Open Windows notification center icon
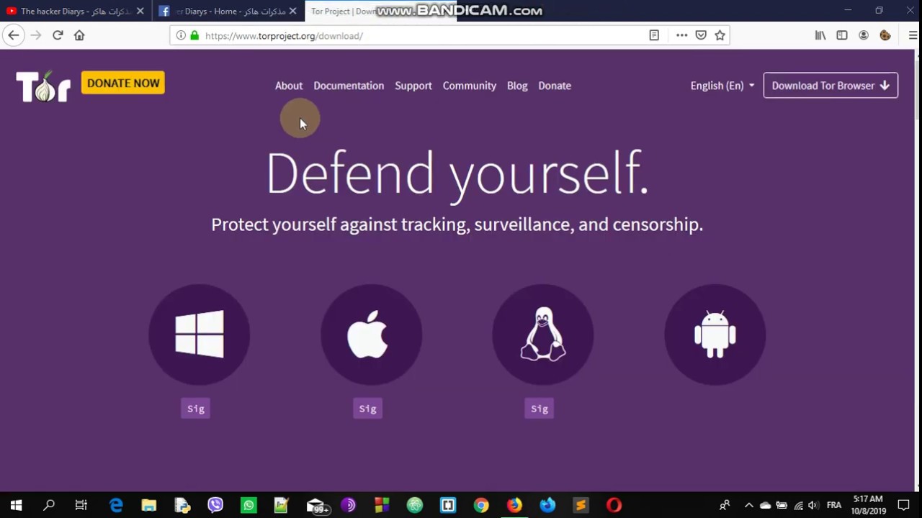The image size is (922, 518). point(903,505)
